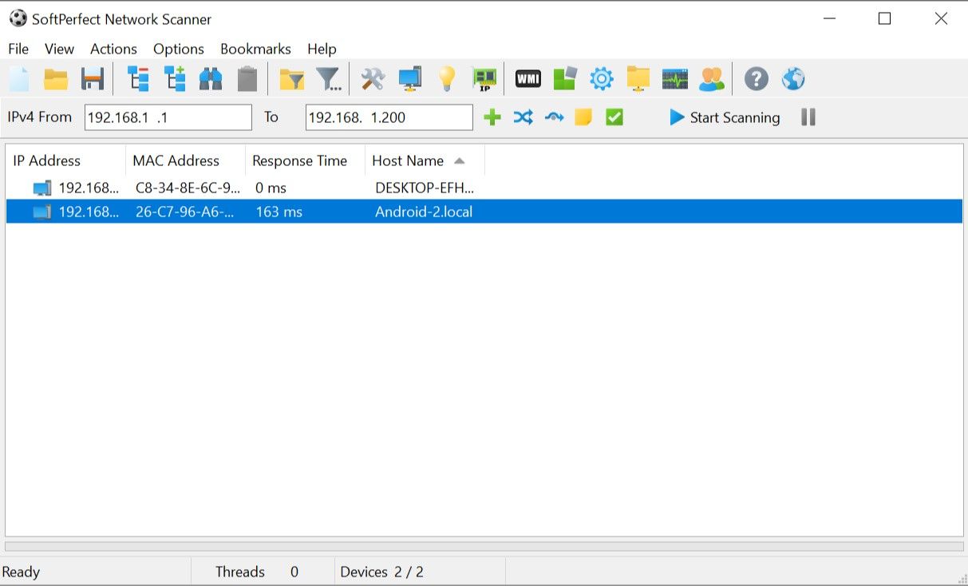The height and width of the screenshot is (586, 968).
Task: Click the green checkmark icon near scan range
Action: (614, 117)
